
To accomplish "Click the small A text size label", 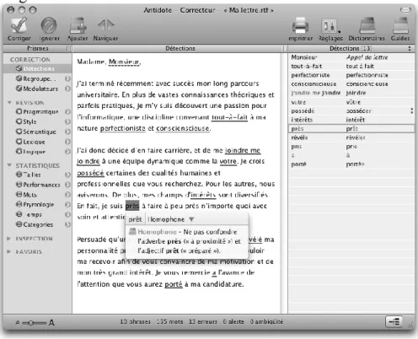I will [18, 323].
